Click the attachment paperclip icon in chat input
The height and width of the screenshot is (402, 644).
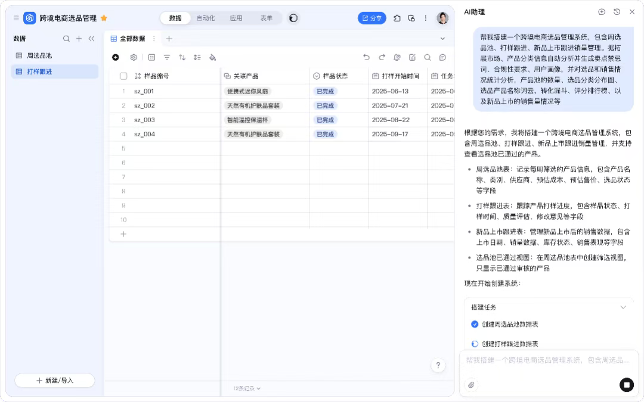[471, 385]
